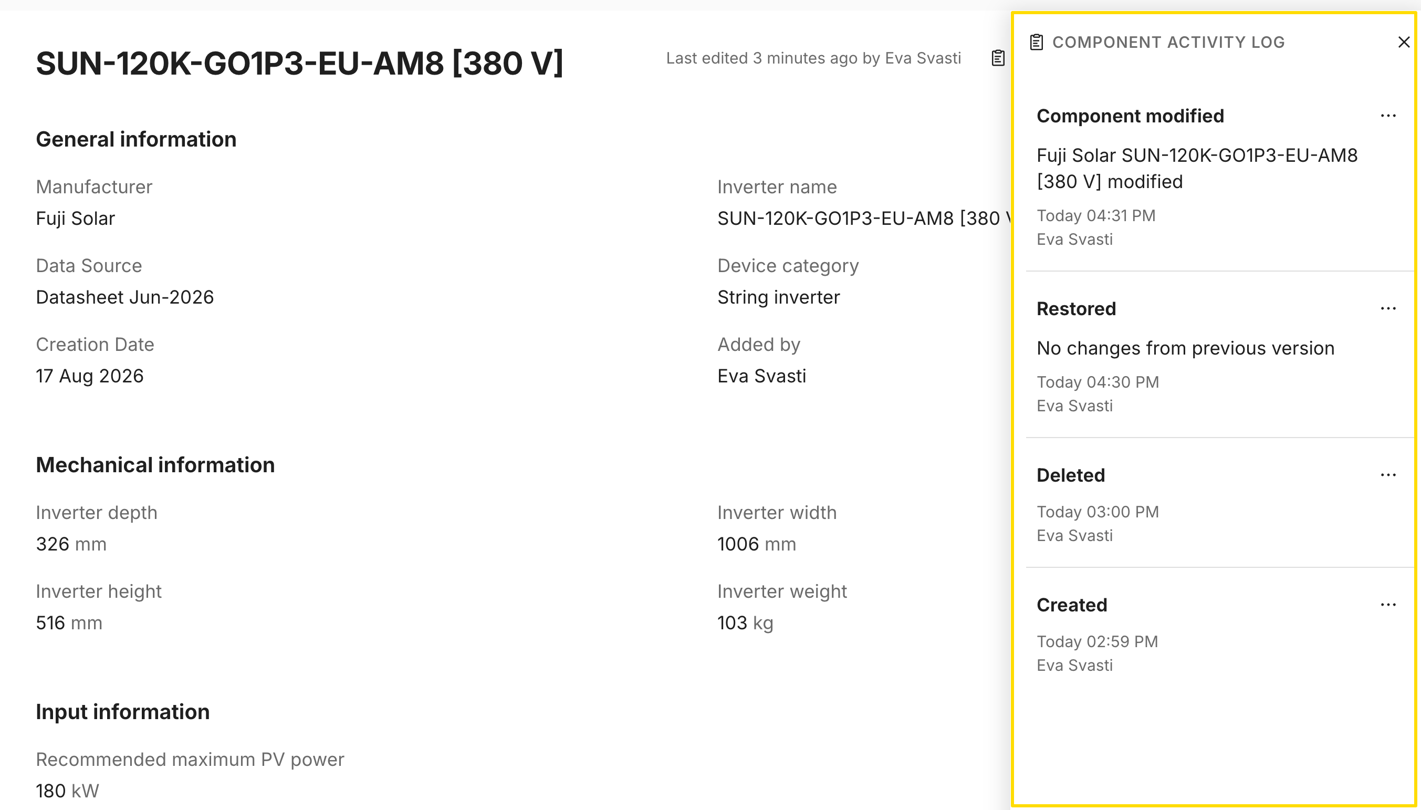This screenshot has width=1421, height=810.
Task: Close the Component Activity Log panel
Action: click(x=1403, y=42)
